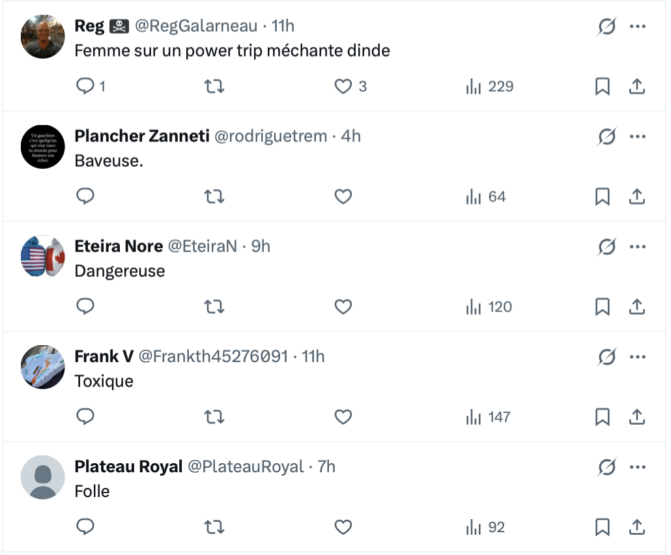Reply to Reg's tweet
The height and width of the screenshot is (555, 671).
point(86,86)
